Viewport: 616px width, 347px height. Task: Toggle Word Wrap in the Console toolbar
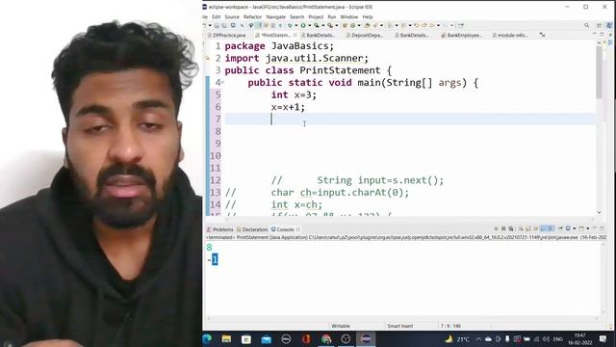click(535, 228)
